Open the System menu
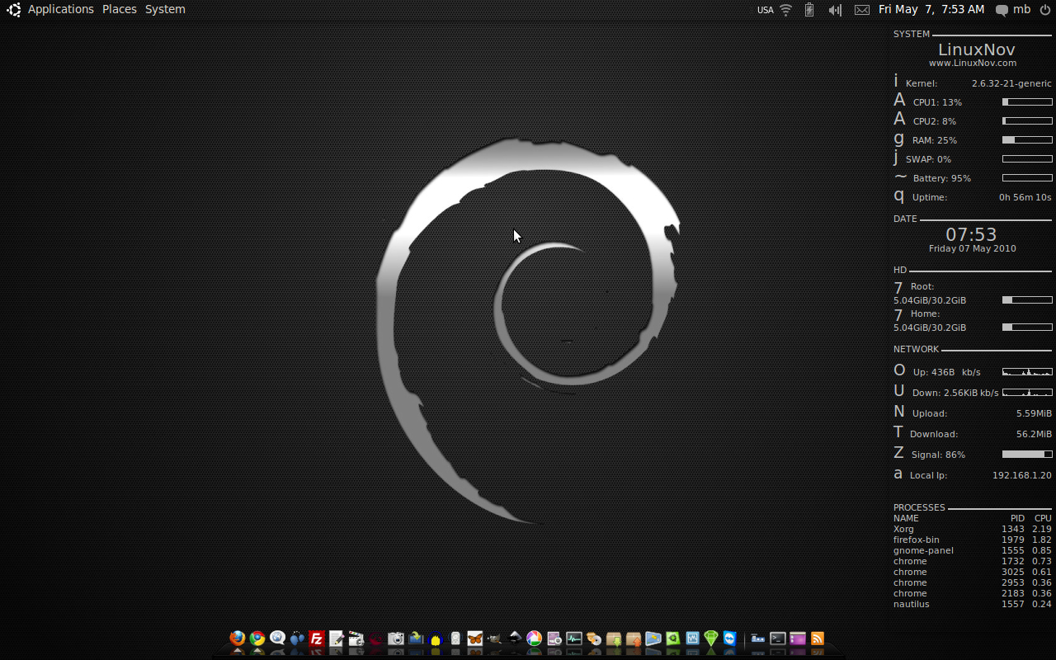Viewport: 1056px width, 660px height. coord(165,9)
